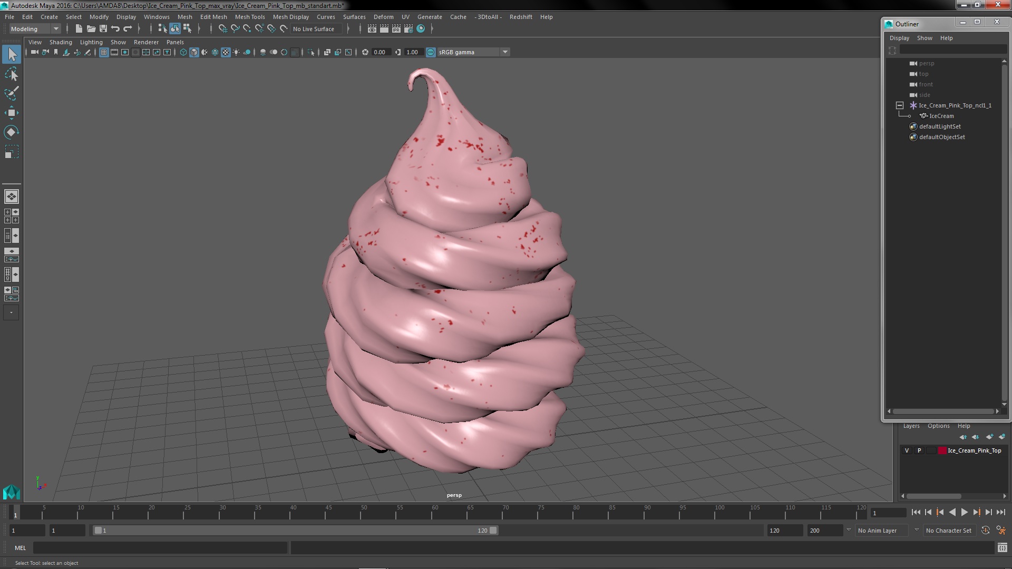The width and height of the screenshot is (1012, 569).
Task: Click Render current frame icon
Action: tap(384, 29)
